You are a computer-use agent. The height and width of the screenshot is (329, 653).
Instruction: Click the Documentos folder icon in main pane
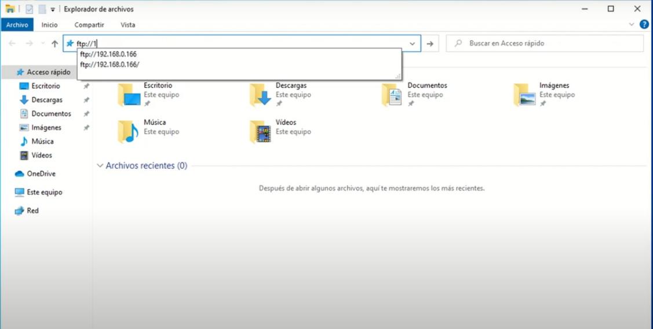[x=392, y=94]
